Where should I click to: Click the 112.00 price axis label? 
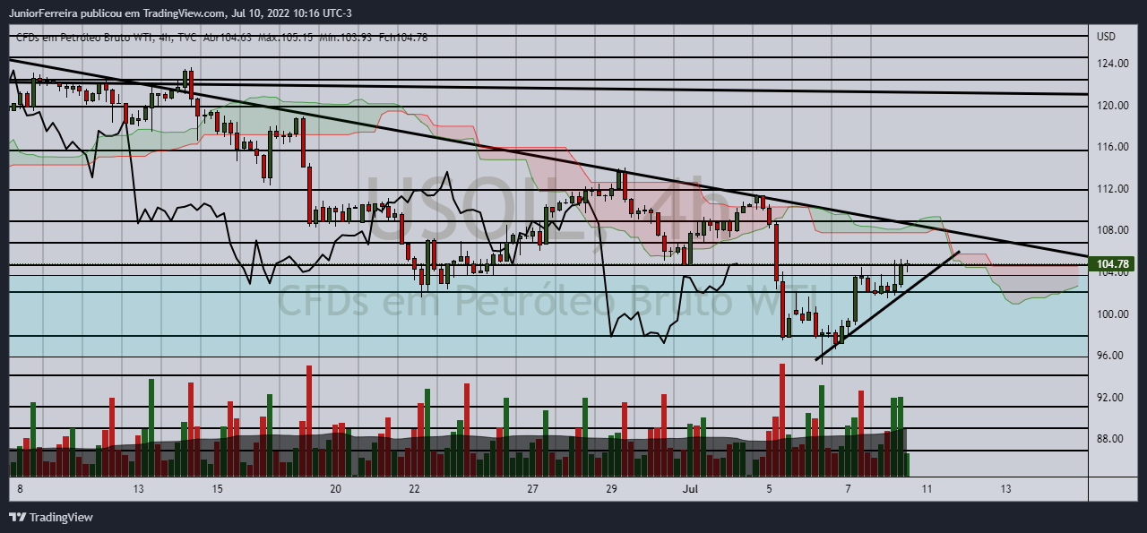[x=1111, y=189]
